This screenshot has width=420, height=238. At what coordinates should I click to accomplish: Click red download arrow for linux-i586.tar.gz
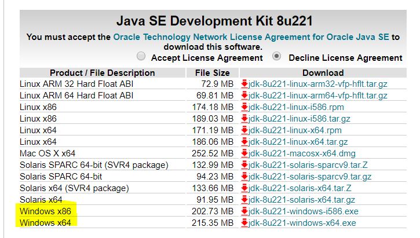pyautogui.click(x=244, y=118)
